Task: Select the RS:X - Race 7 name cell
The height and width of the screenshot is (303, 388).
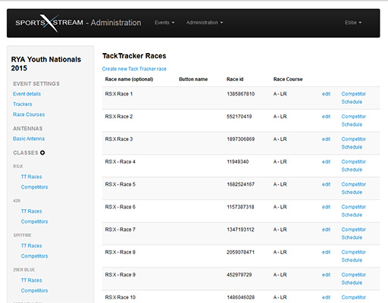Action: click(x=120, y=230)
